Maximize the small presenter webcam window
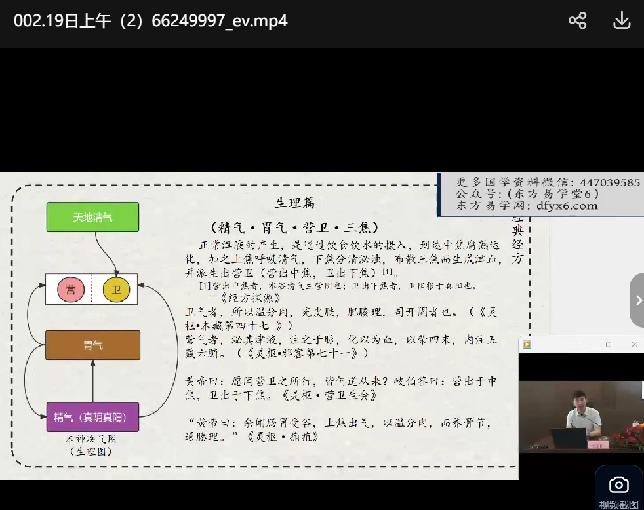 point(609,345)
